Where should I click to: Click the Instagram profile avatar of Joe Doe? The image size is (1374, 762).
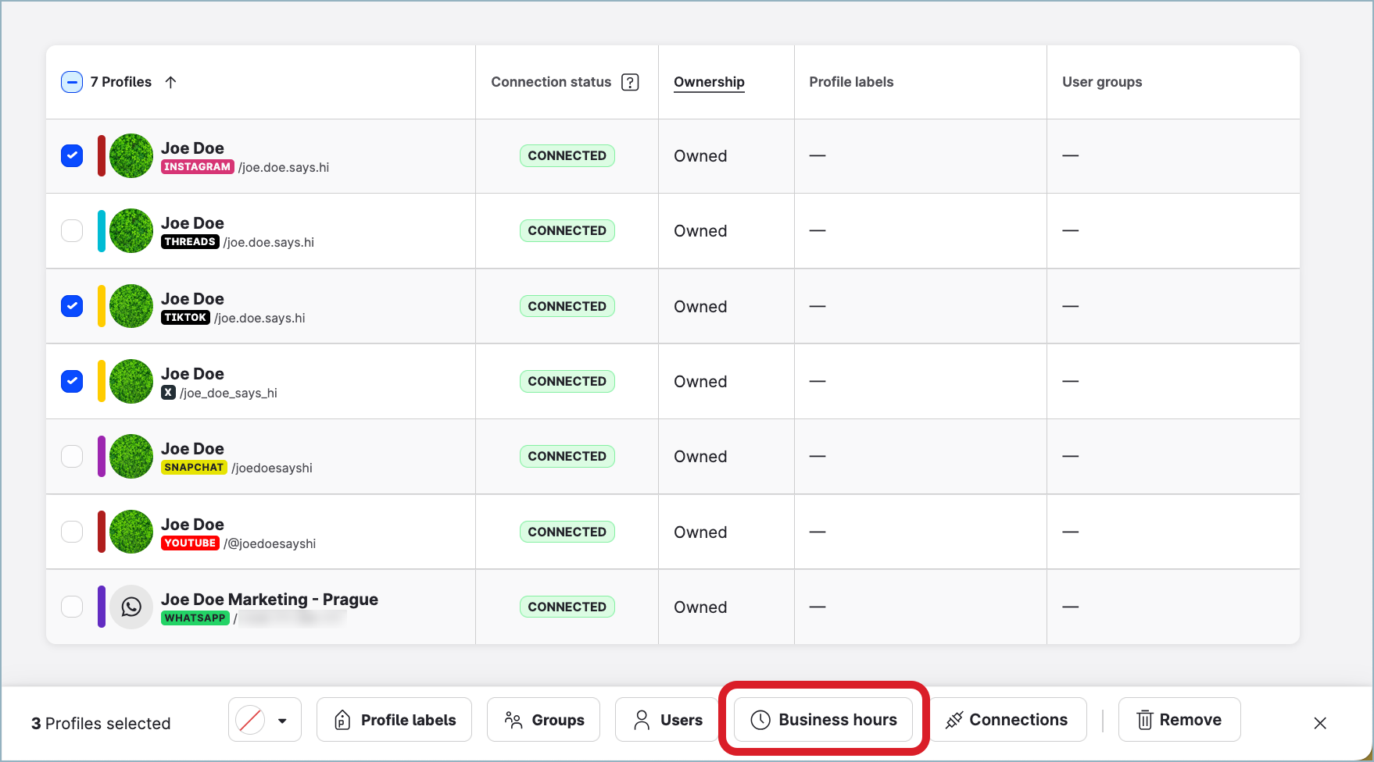click(x=131, y=156)
